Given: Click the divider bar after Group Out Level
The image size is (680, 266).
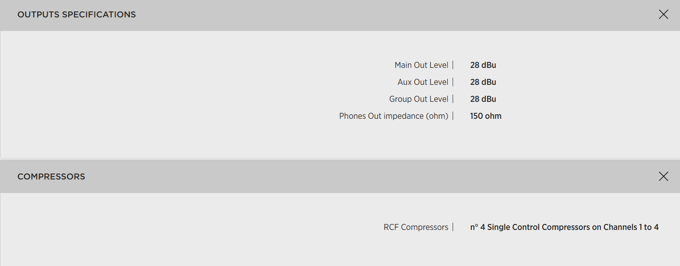Looking at the screenshot, I should (x=453, y=99).
